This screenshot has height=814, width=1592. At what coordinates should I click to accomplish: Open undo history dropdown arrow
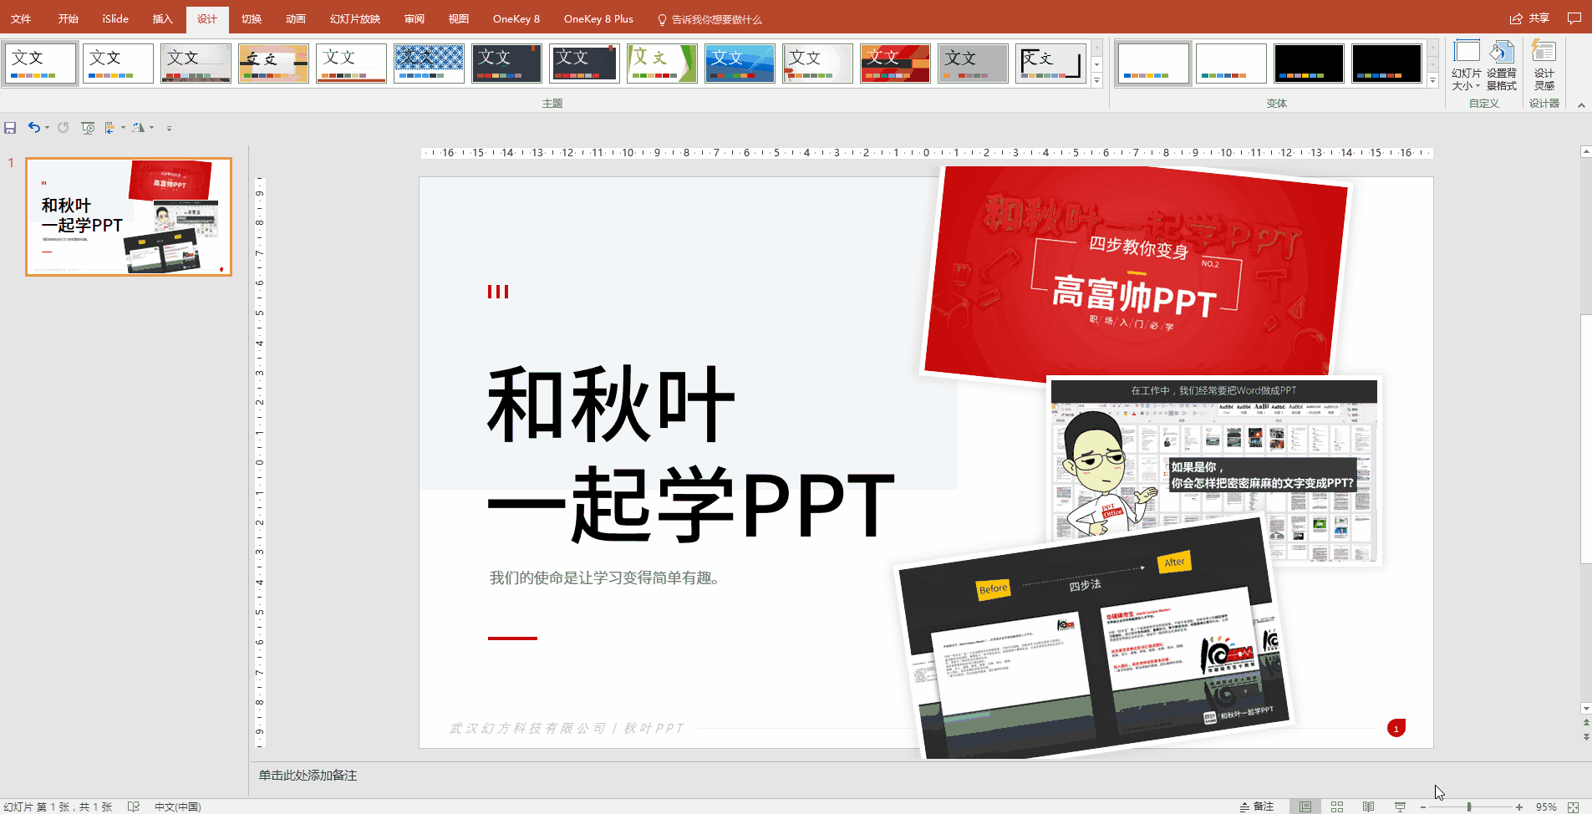point(47,128)
